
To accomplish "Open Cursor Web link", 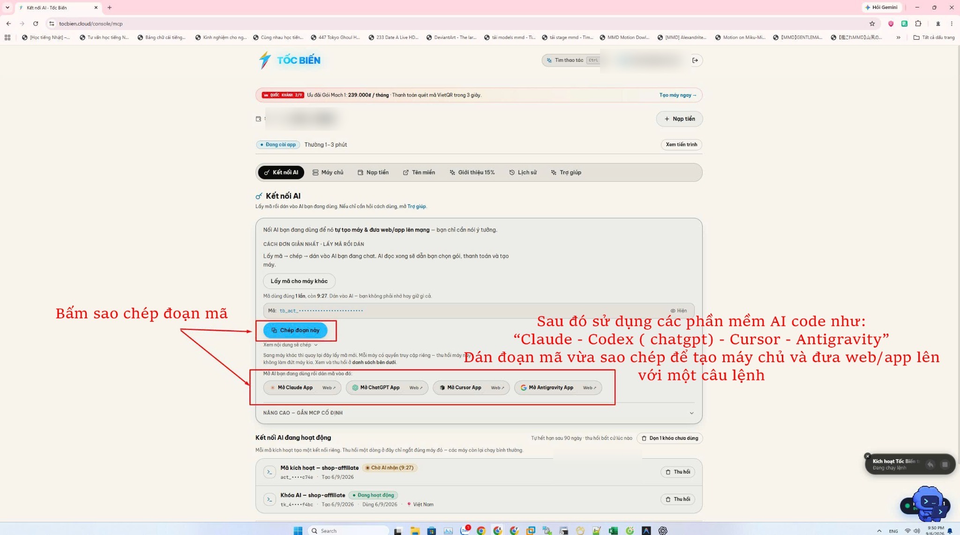I will (497, 388).
